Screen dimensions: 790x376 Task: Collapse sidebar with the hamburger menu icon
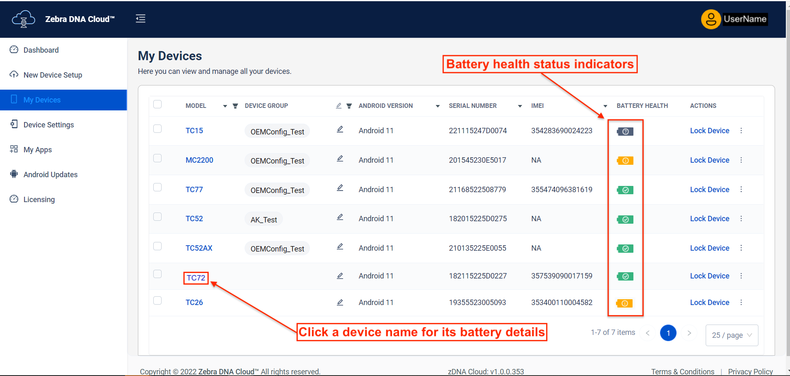pyautogui.click(x=140, y=19)
